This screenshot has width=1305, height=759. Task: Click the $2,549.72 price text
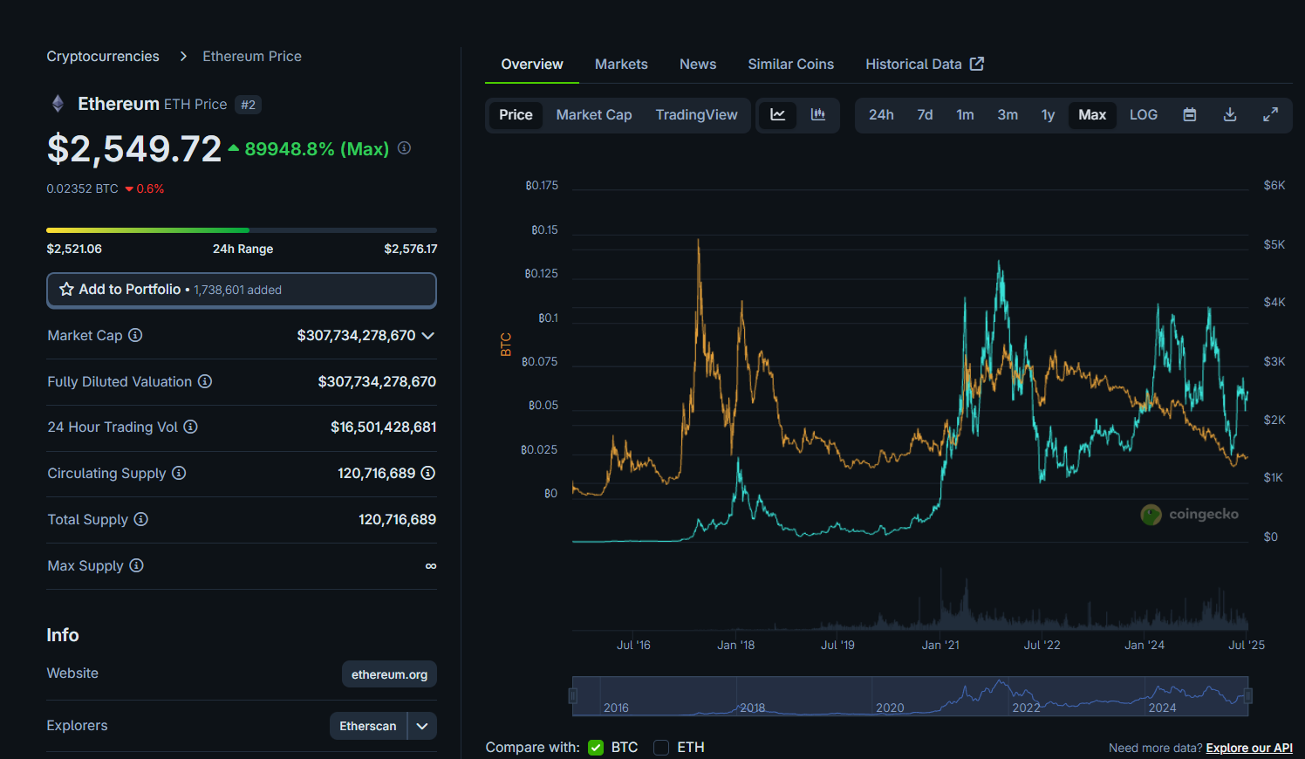tap(134, 148)
